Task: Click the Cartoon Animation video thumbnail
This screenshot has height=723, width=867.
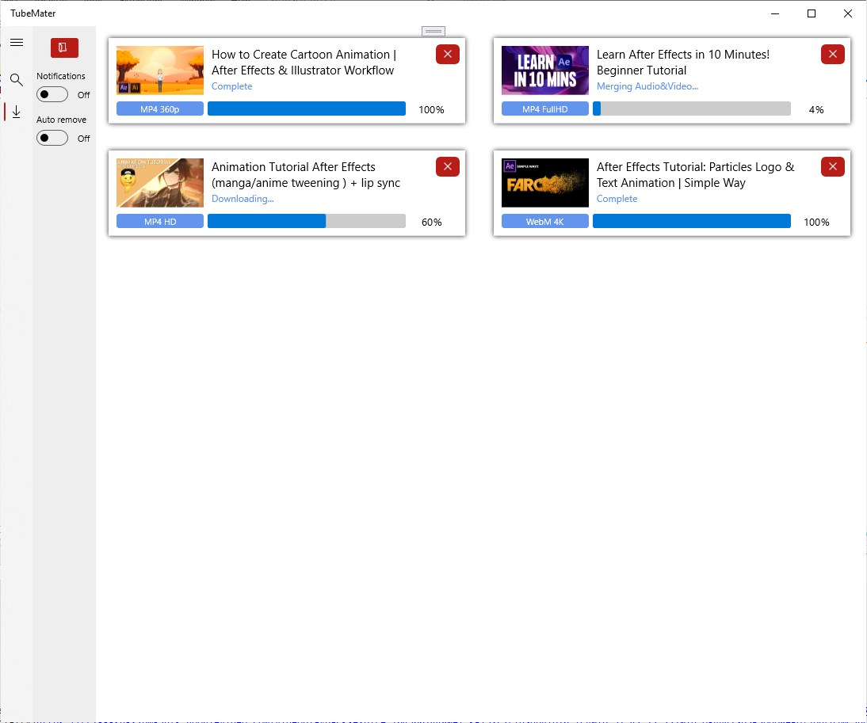Action: tap(160, 70)
